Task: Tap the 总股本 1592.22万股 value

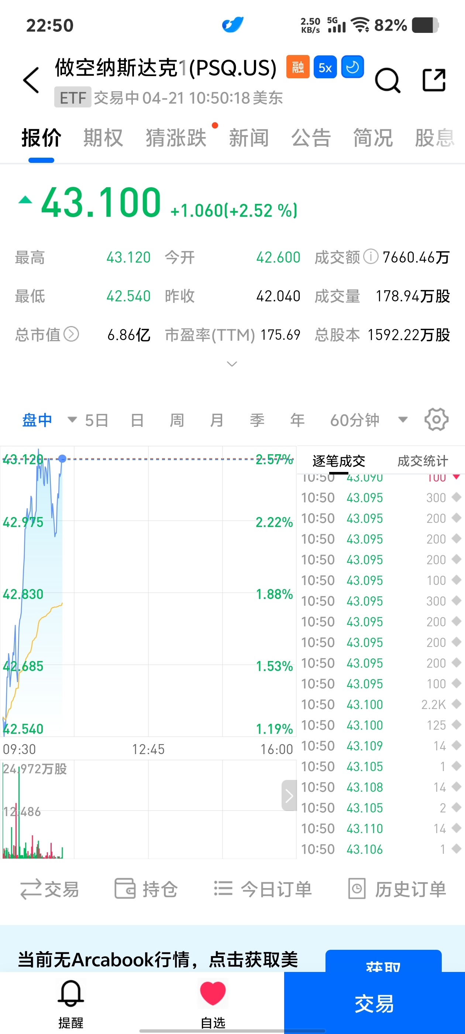Action: tap(409, 334)
